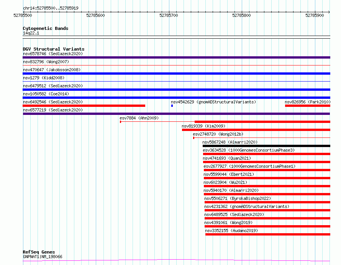Click nsv6489525 (Sedlazeck2020) label

pyautogui.click(x=234, y=214)
